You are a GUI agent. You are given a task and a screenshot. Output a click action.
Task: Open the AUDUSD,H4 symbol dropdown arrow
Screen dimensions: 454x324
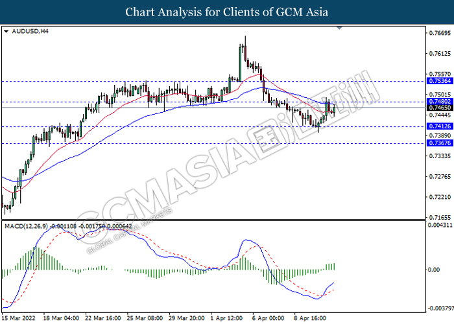(6, 31)
